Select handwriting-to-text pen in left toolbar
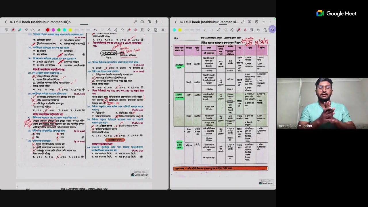Viewport: 368px width, 207px height. point(122,30)
